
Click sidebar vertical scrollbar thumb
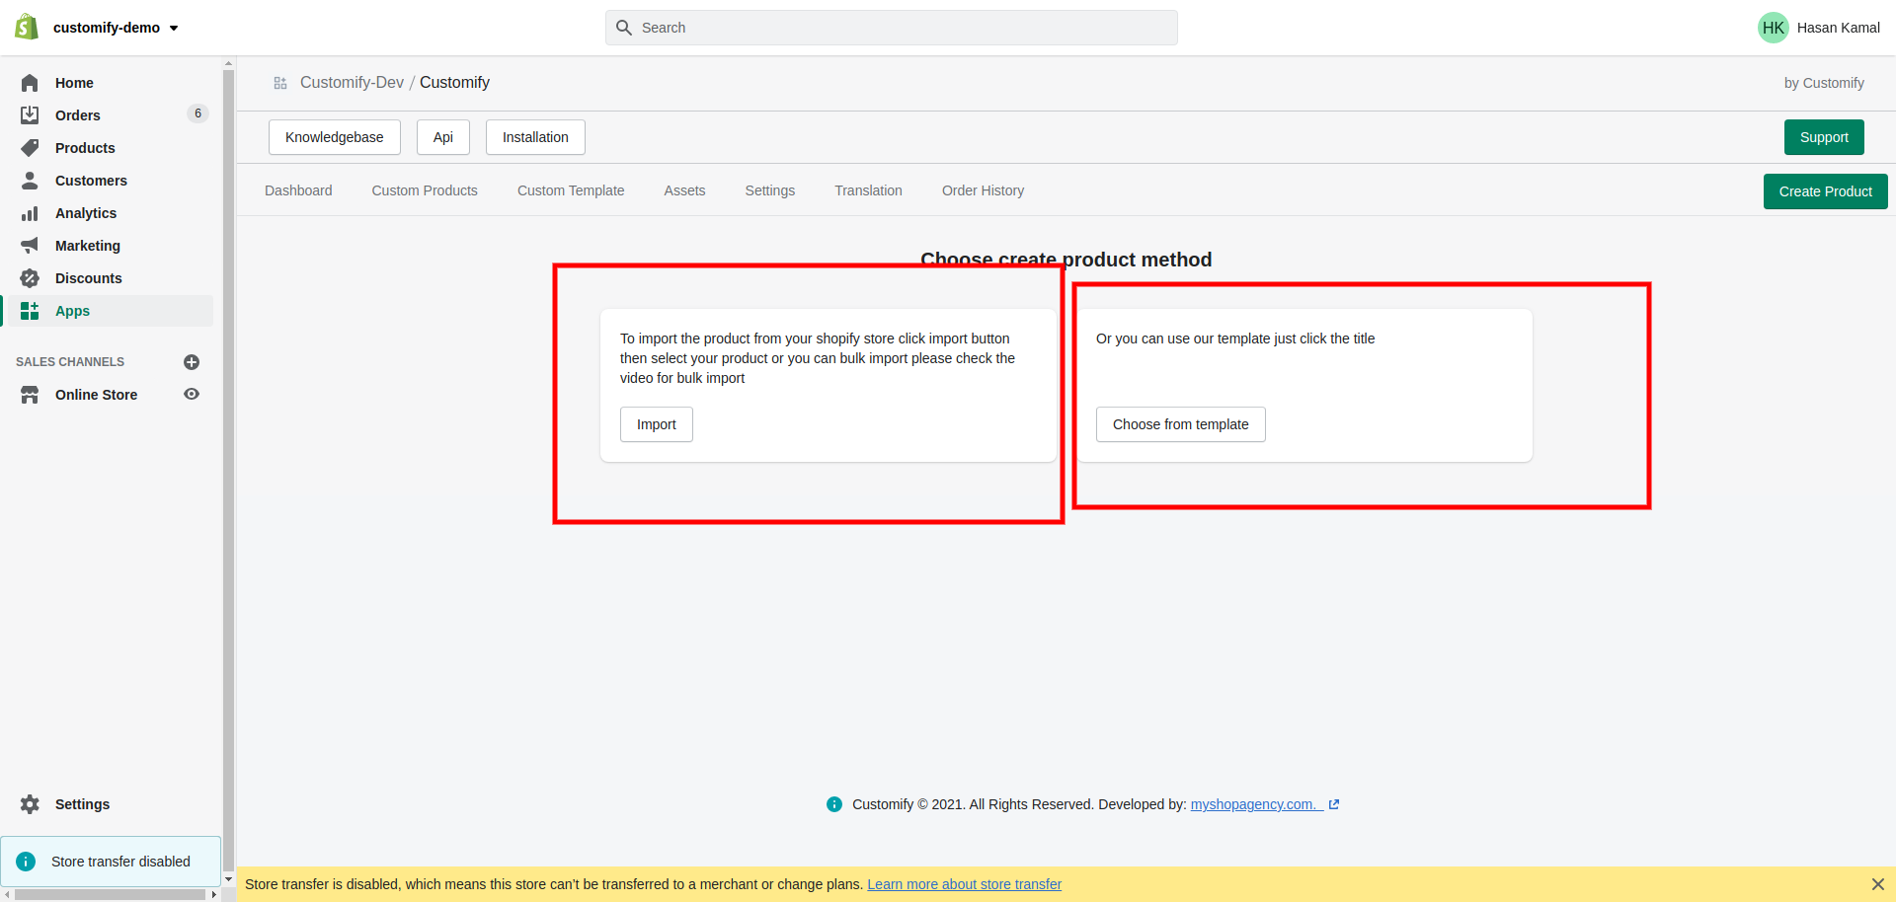click(229, 469)
